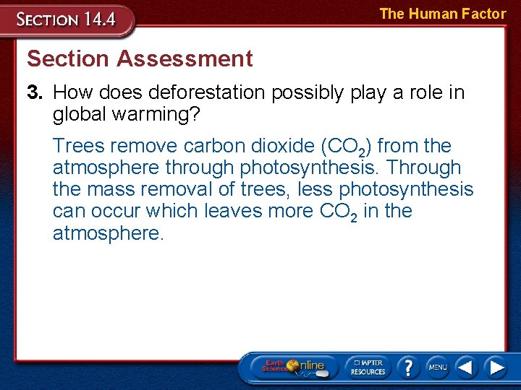Viewport: 521px width, 390px height.
Task: Go to previous slide with left arrow
Action: 465,368
